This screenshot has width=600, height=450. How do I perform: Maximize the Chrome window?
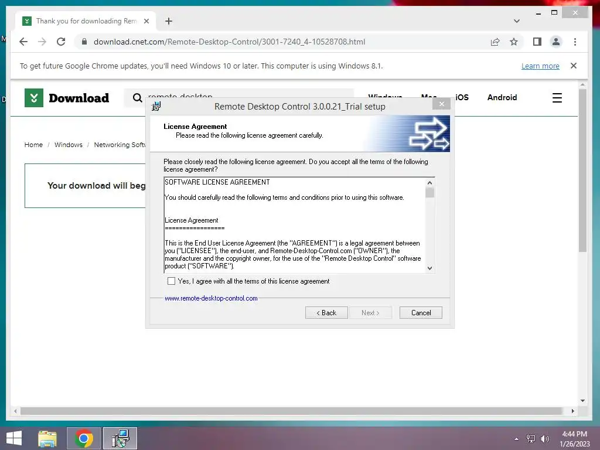click(x=554, y=13)
